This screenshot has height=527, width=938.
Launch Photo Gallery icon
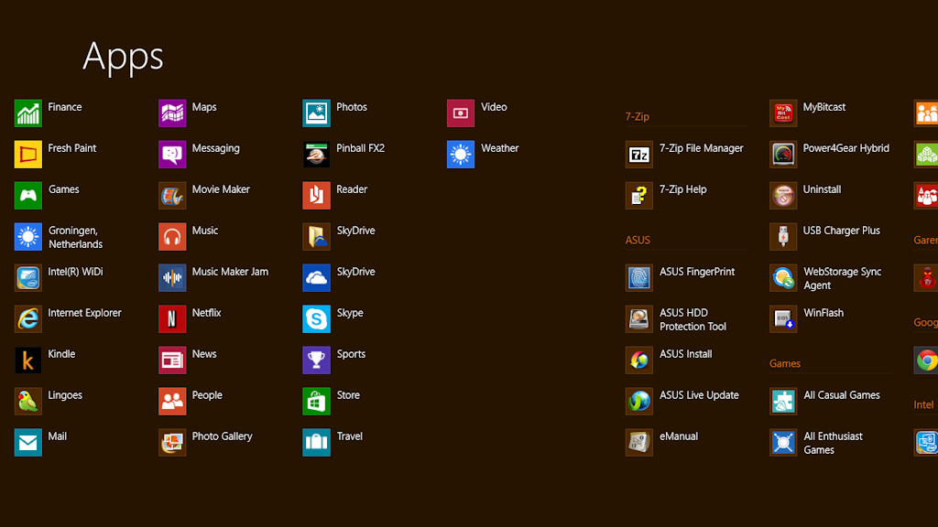pos(172,443)
